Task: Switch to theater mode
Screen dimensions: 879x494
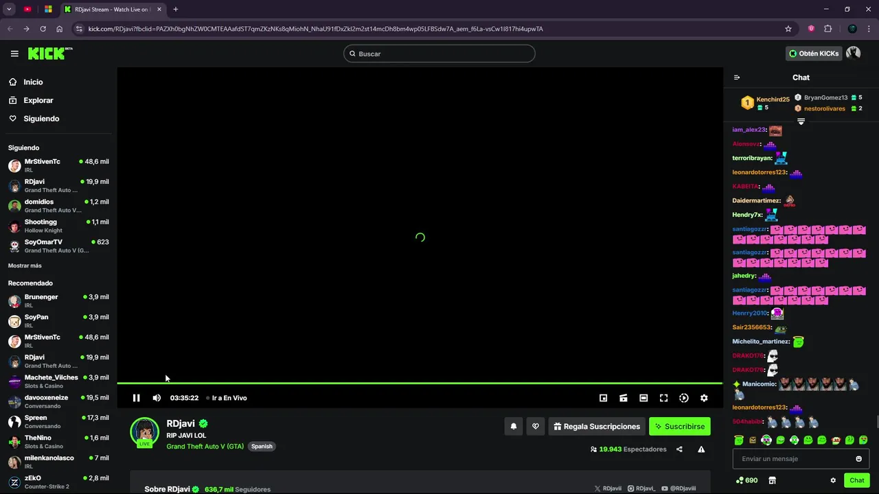Action: pyautogui.click(x=643, y=398)
